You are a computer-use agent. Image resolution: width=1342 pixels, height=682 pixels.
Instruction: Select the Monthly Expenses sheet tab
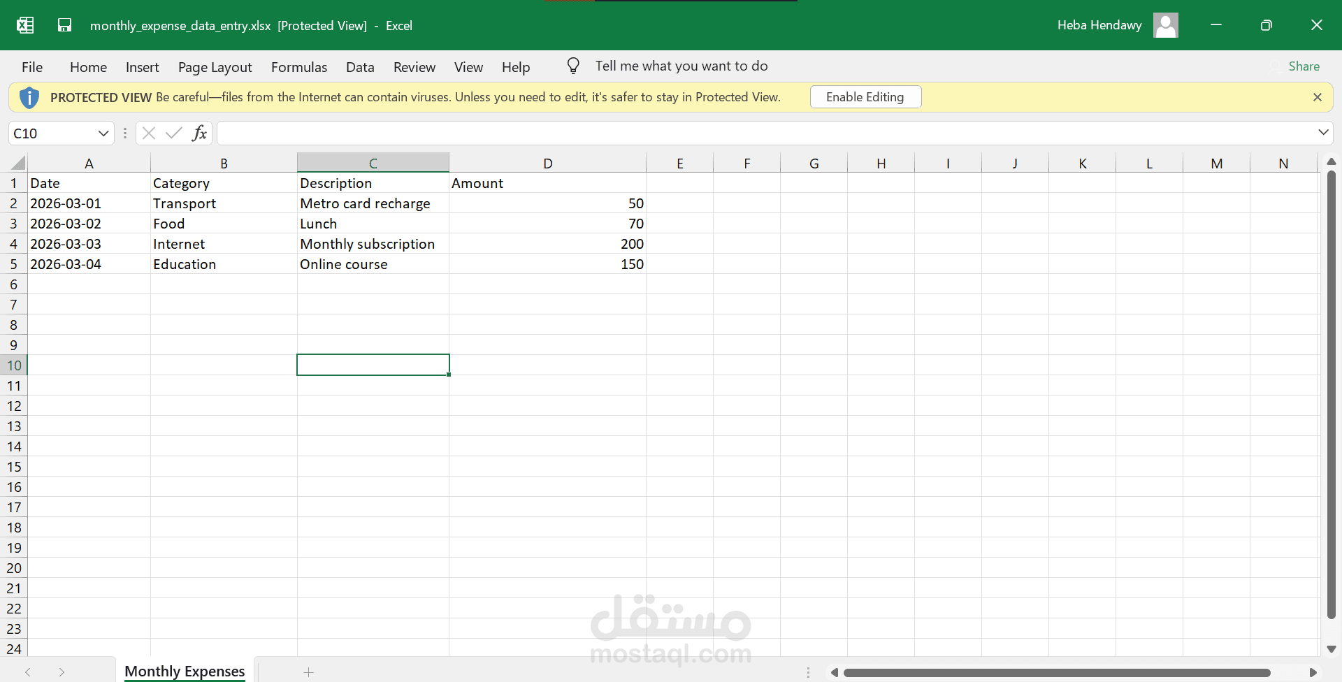[185, 672]
